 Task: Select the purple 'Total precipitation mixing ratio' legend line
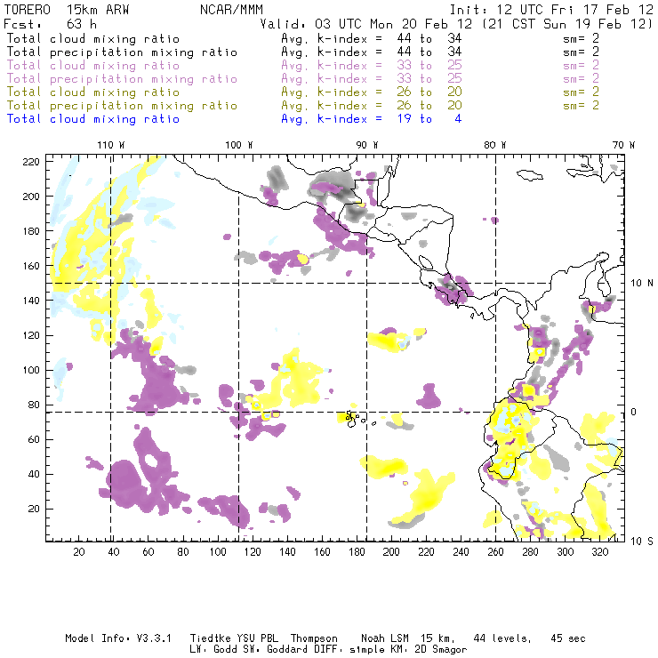tap(122, 79)
